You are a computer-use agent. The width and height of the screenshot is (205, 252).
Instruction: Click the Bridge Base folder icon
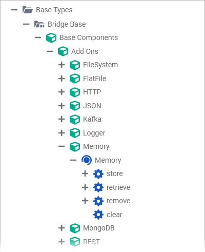39,24
